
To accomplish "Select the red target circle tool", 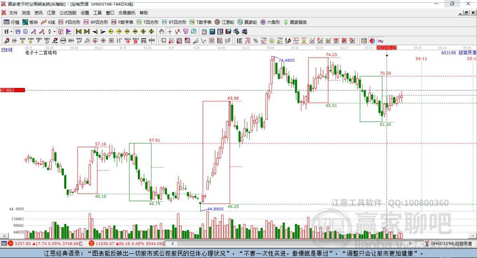I will coord(95,41).
